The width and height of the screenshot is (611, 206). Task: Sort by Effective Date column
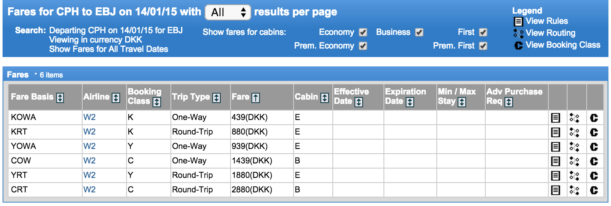359,102
